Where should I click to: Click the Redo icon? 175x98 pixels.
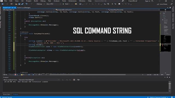point(31,4)
